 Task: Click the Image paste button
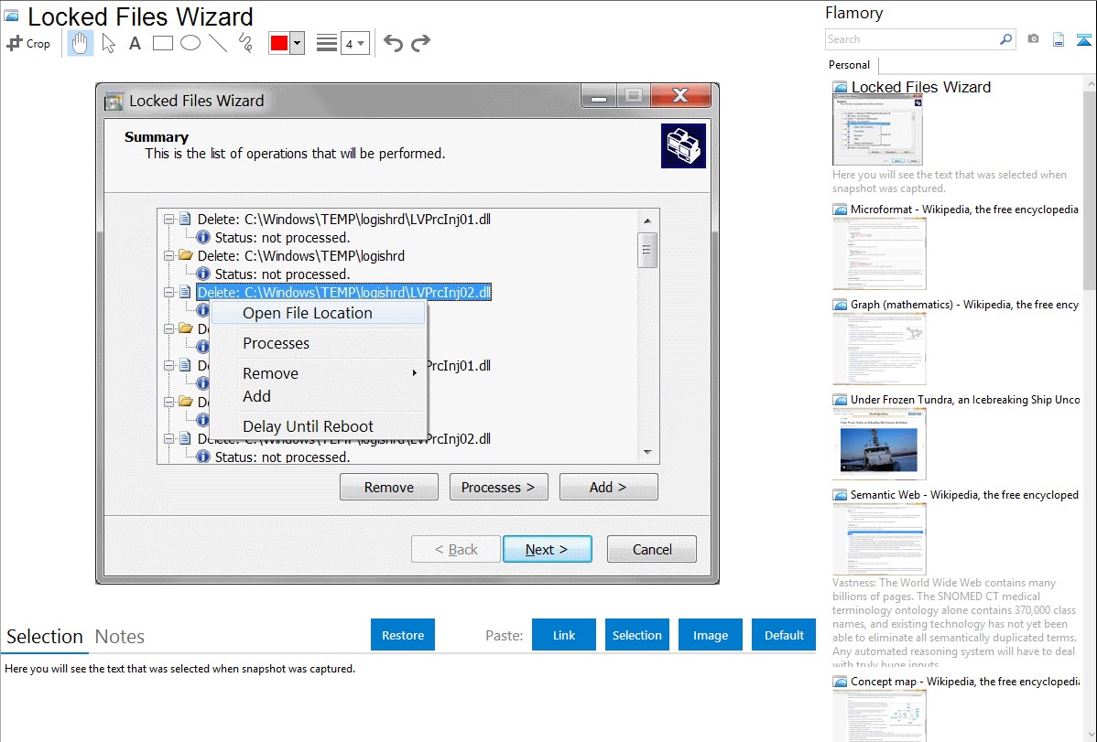[x=710, y=635]
